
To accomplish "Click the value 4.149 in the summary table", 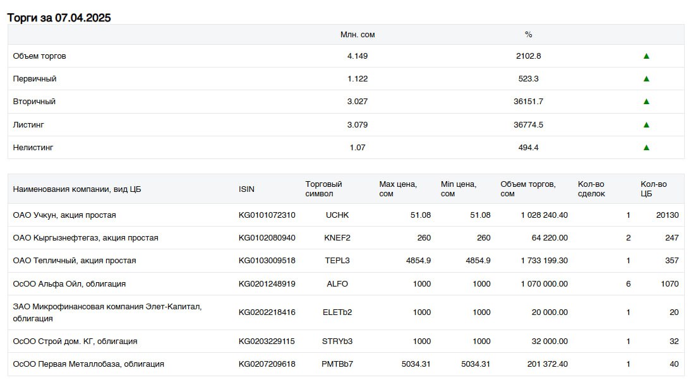I will 358,56.
